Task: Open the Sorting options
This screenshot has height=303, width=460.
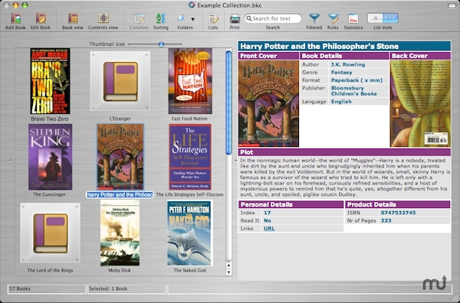Action: (x=161, y=18)
